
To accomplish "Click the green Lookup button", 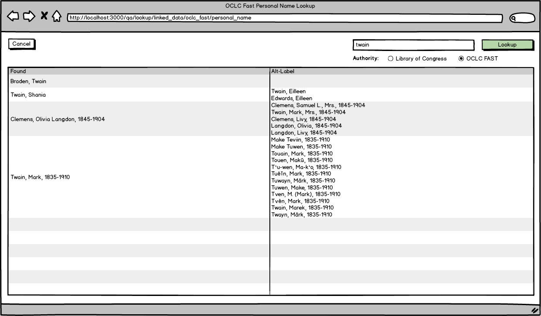I will [x=507, y=45].
